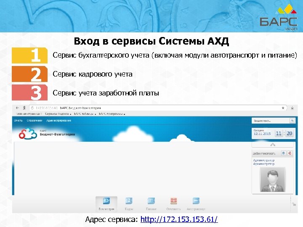Click the Сервис бухгалтерского учета line
The height and width of the screenshot is (227, 303).
click(x=175, y=55)
